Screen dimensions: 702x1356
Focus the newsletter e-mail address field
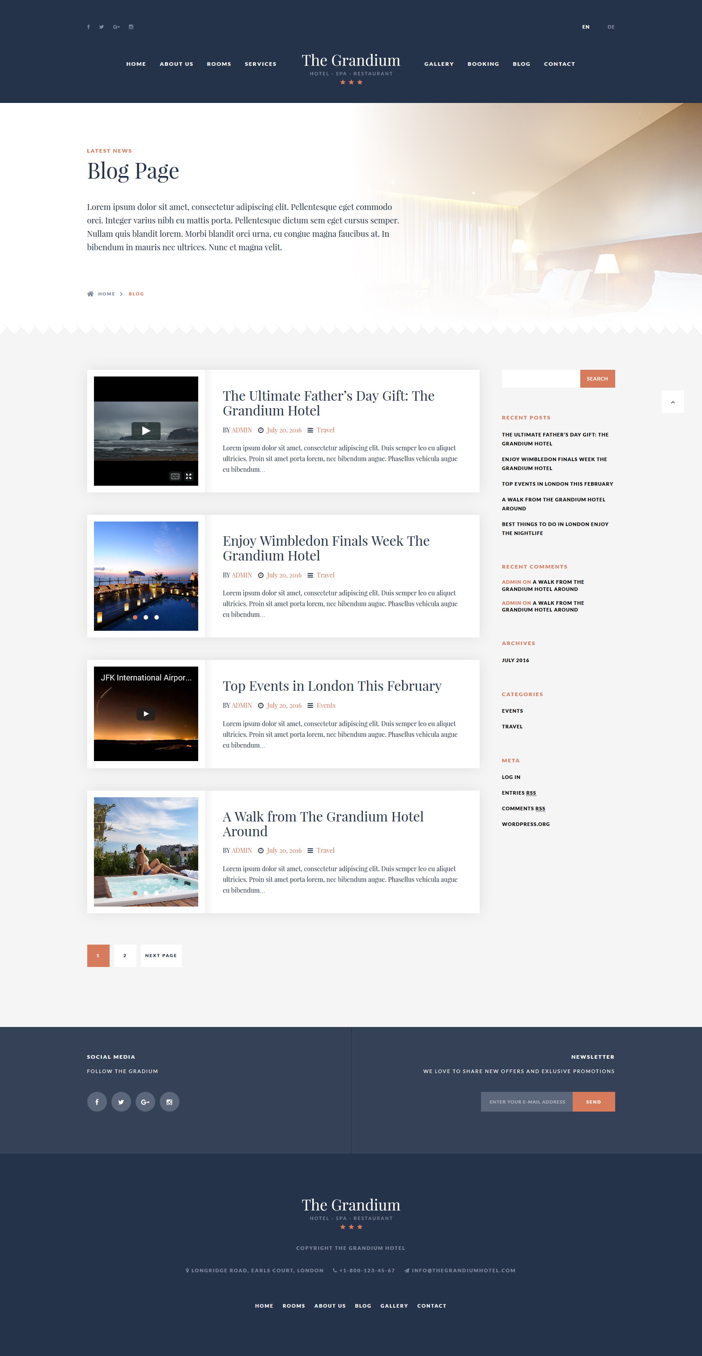pyautogui.click(x=527, y=1102)
